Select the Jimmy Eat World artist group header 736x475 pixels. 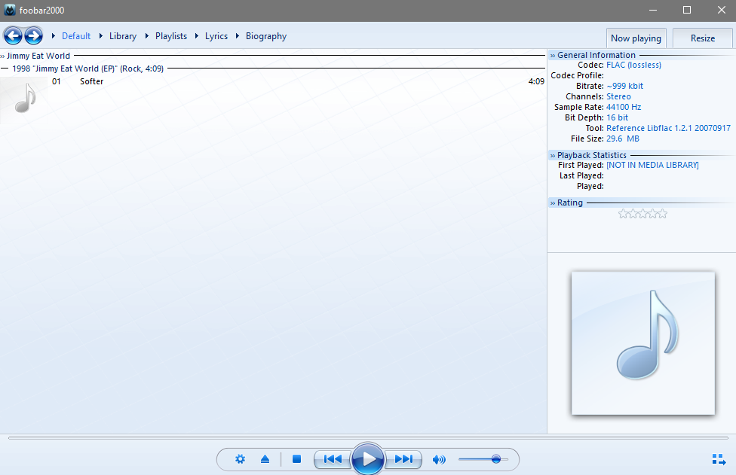pos(272,56)
